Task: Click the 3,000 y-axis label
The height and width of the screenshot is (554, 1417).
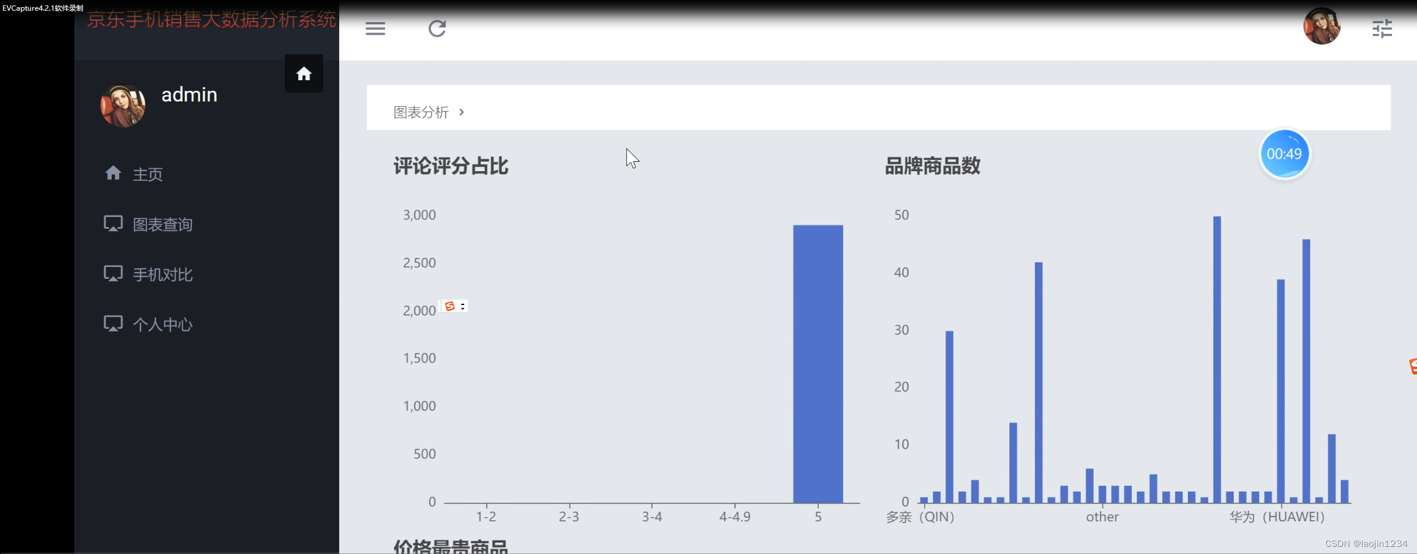Action: (420, 215)
